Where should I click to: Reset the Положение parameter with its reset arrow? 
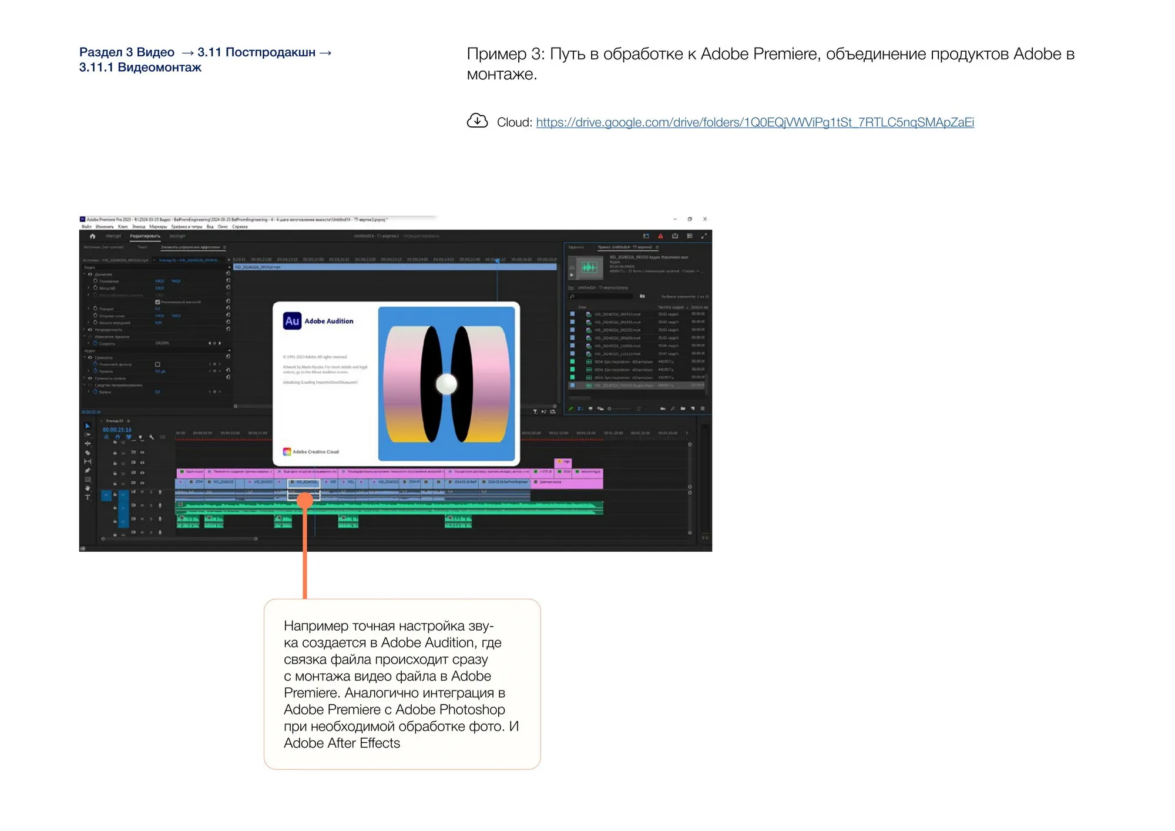pos(228,281)
